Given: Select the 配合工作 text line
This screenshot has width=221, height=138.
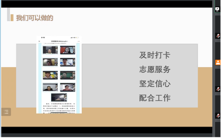Looking at the screenshot, I should 155,98.
